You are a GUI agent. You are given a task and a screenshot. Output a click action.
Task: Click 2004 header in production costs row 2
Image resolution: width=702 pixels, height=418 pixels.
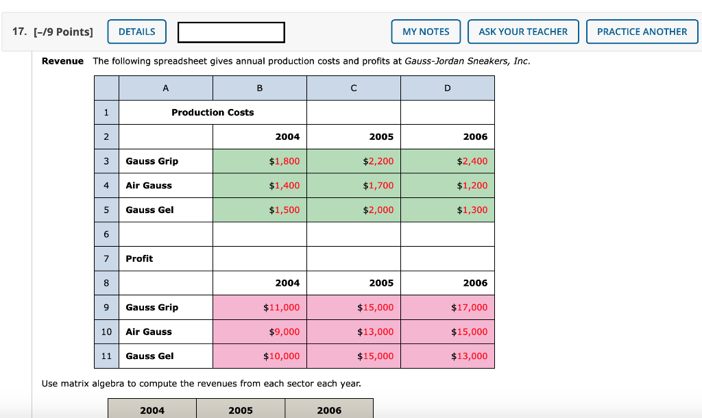coord(260,136)
